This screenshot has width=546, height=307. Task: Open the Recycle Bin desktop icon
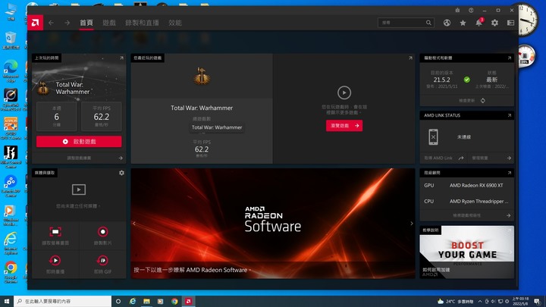11,40
